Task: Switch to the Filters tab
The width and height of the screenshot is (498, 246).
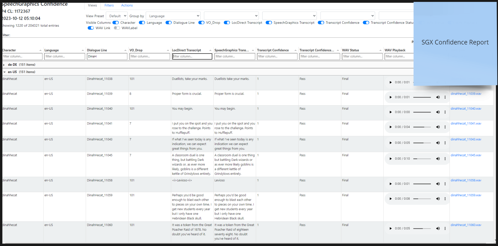Action: [109, 5]
